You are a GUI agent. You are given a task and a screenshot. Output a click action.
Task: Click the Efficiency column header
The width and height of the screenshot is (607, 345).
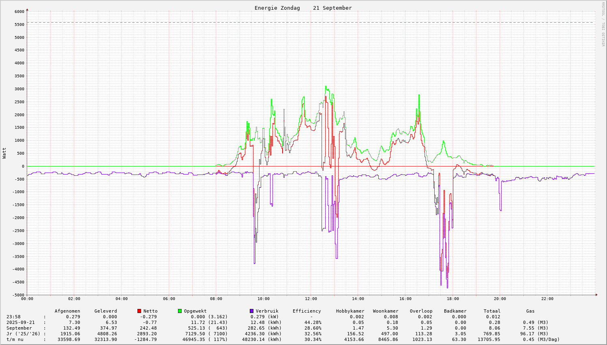[307, 311]
